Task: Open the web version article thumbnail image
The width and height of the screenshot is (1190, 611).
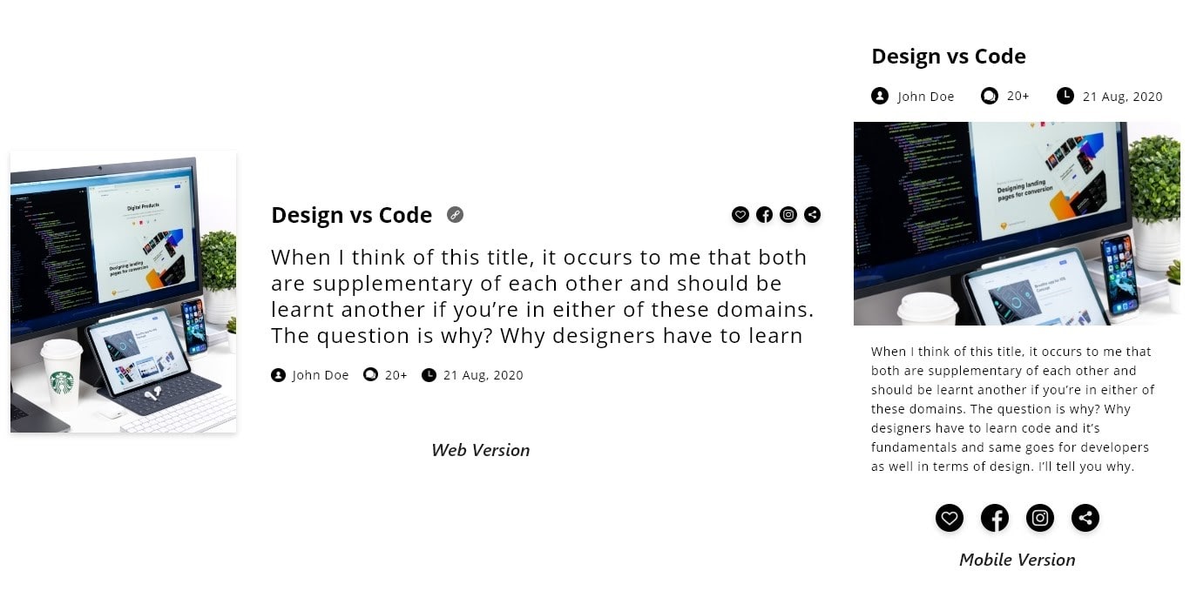Action: [x=123, y=291]
